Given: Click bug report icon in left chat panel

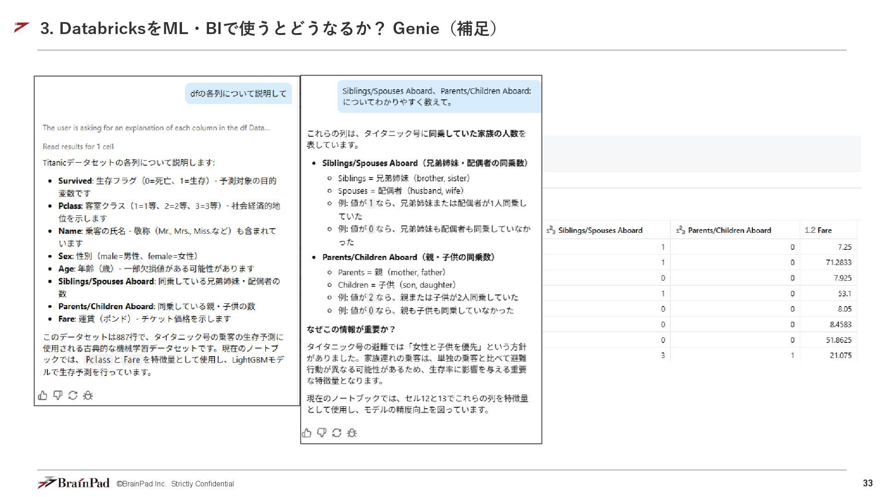Looking at the screenshot, I should coord(88,395).
